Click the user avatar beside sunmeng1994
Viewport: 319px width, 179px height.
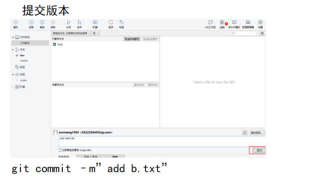click(x=55, y=133)
